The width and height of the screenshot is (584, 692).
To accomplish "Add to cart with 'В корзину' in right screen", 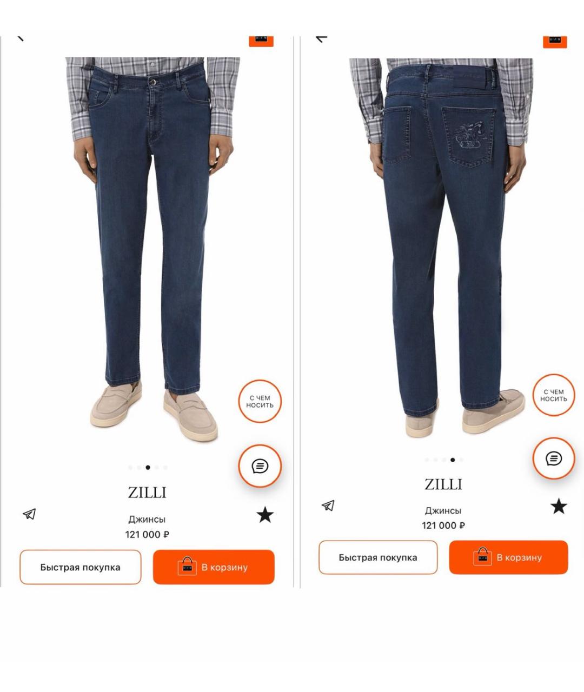I will [508, 557].
